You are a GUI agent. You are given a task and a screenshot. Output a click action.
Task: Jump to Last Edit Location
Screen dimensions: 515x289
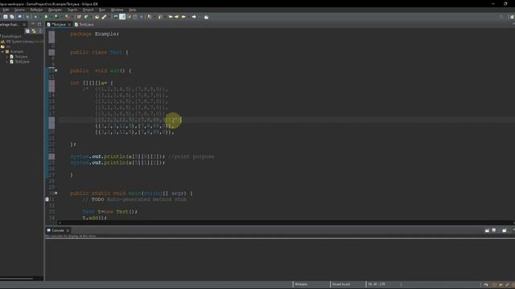[171, 17]
